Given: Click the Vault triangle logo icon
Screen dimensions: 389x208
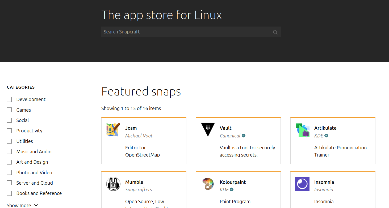Looking at the screenshot, I should click(x=208, y=130).
